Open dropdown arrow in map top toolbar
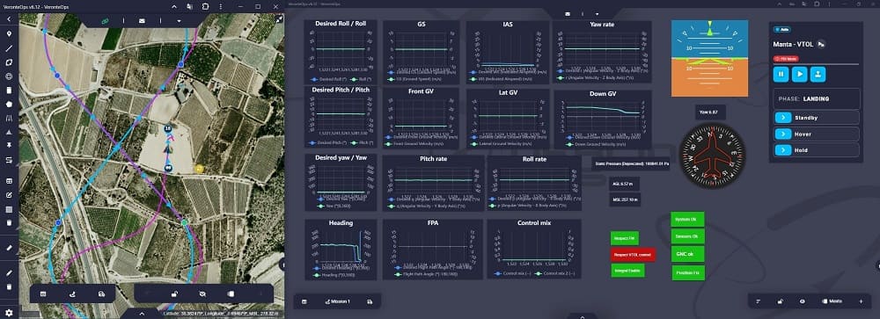Viewport: 880px width, 319px height. click(x=179, y=21)
